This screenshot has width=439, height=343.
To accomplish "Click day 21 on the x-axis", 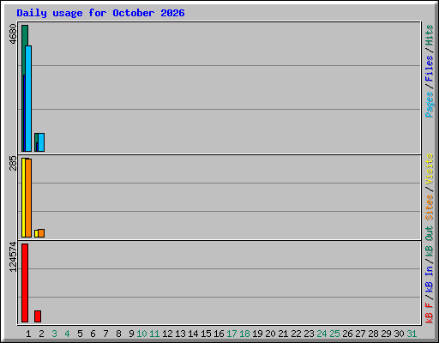I will (x=283, y=334).
